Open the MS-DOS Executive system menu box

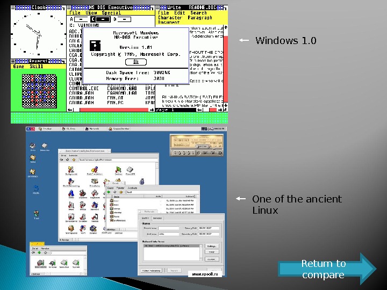pyautogui.click(x=69, y=8)
